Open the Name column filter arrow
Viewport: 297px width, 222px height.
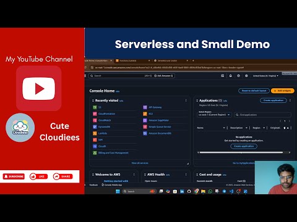(x=224, y=128)
